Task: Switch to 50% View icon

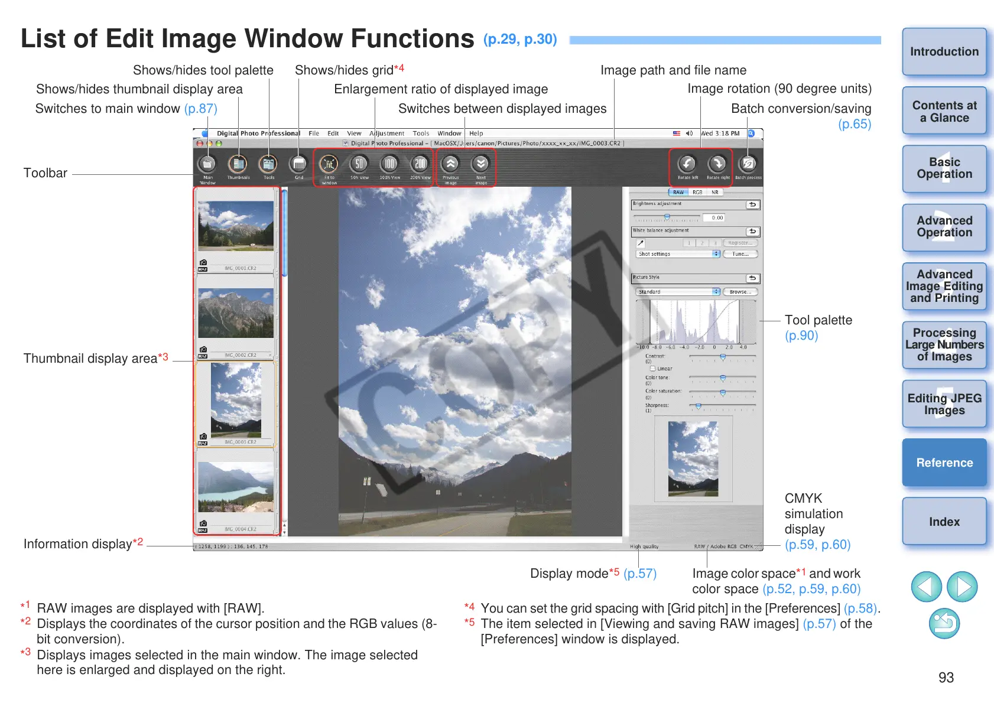Action: coord(359,164)
